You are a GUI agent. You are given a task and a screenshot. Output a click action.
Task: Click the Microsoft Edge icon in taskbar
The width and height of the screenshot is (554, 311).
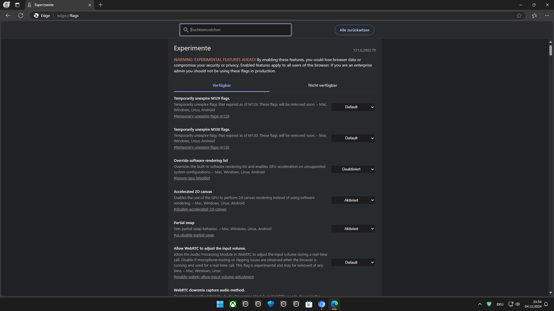tap(334, 304)
